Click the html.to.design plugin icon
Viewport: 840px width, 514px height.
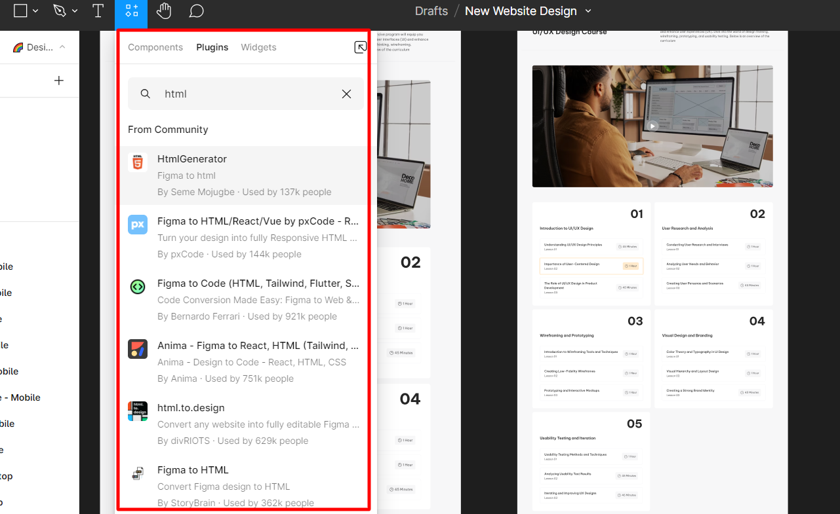(138, 411)
